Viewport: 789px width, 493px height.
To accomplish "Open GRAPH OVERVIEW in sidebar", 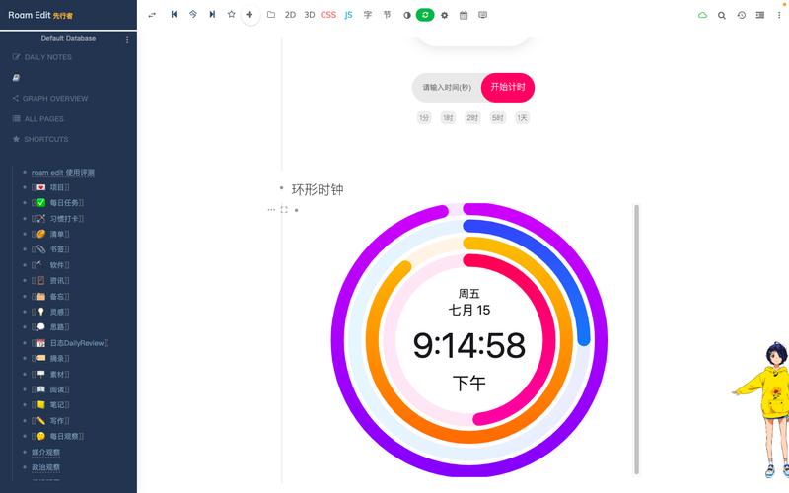I will pyautogui.click(x=50, y=98).
